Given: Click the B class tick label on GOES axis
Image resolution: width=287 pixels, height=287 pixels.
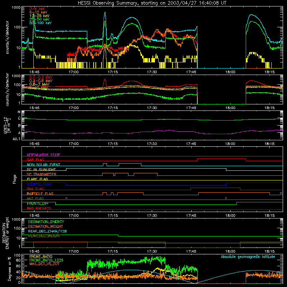Looking at the screenshot, I should tap(19, 126).
